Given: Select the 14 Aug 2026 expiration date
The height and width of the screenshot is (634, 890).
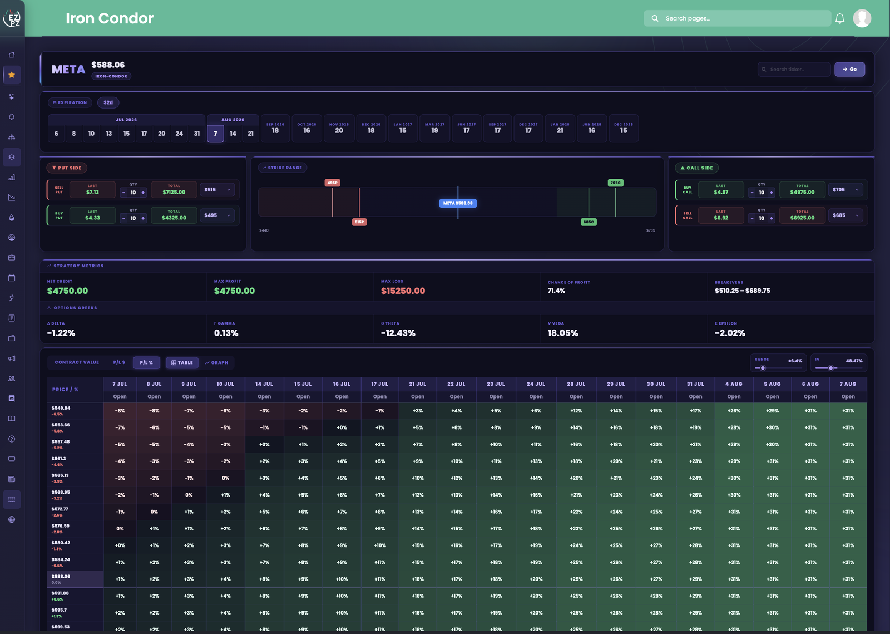Looking at the screenshot, I should tap(233, 134).
